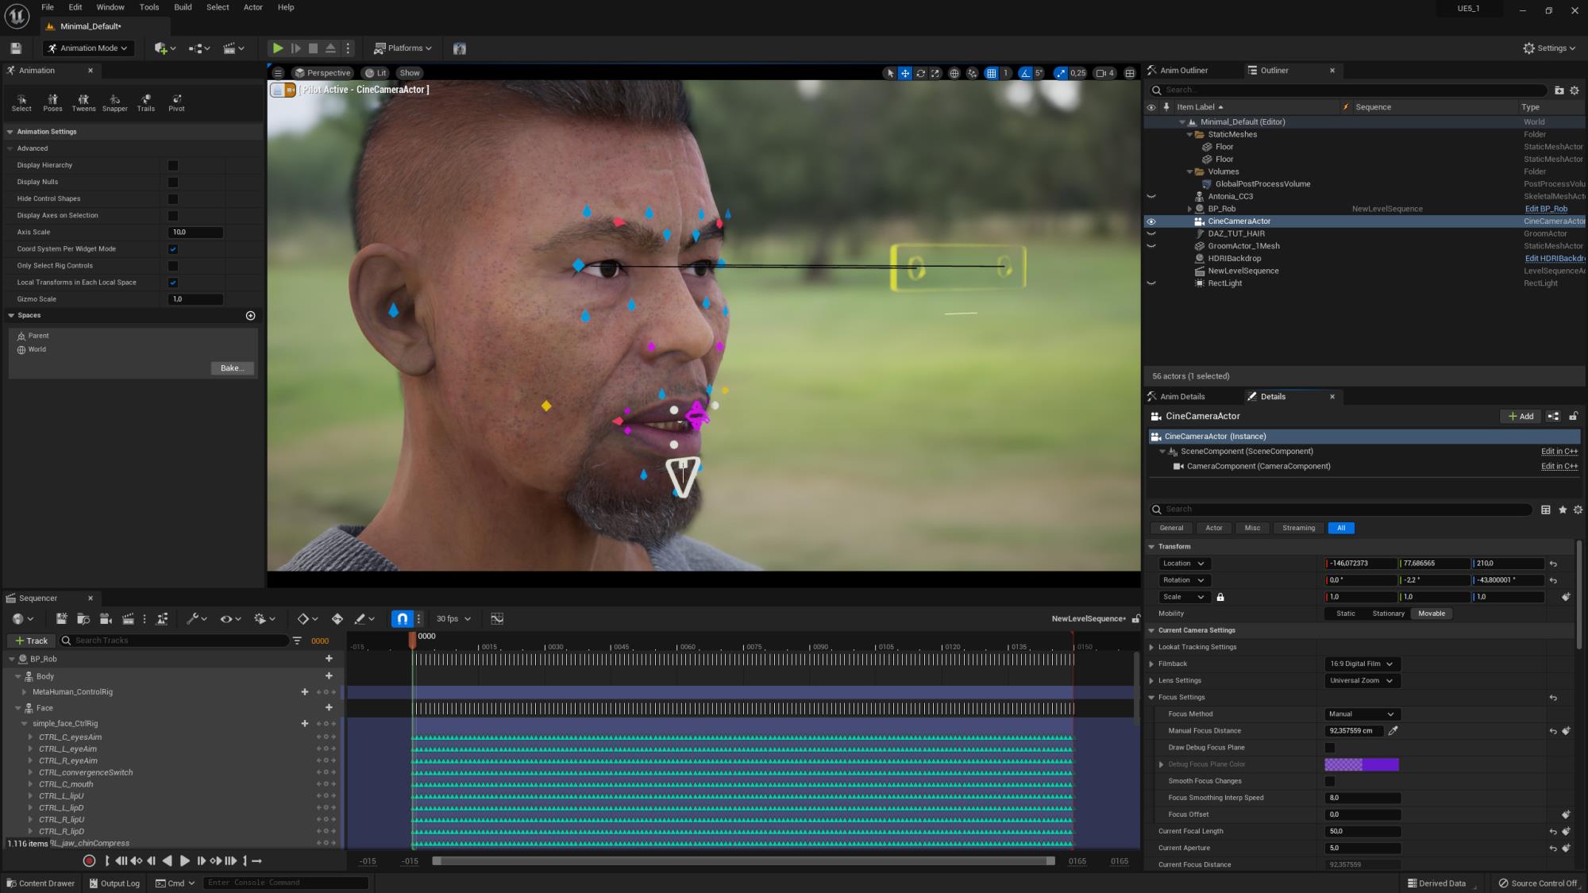The width and height of the screenshot is (1588, 893).
Task: Open the Build menu
Action: click(183, 7)
